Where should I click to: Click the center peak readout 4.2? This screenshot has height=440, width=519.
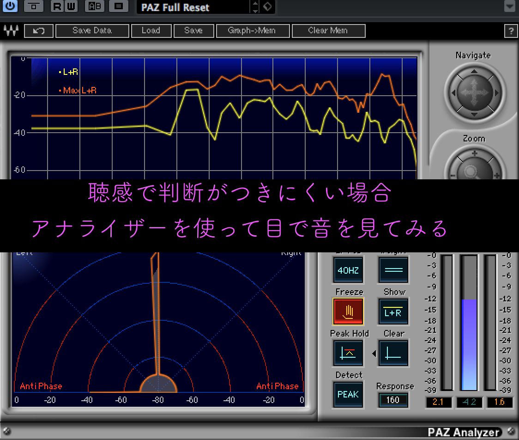coord(469,402)
